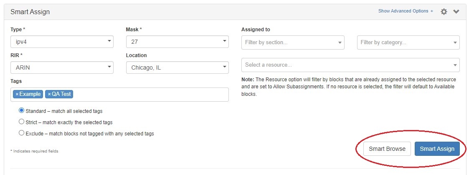Open the Location dropdown showing Chicago, IL
Viewport: 469px width, 175px height.
click(177, 67)
